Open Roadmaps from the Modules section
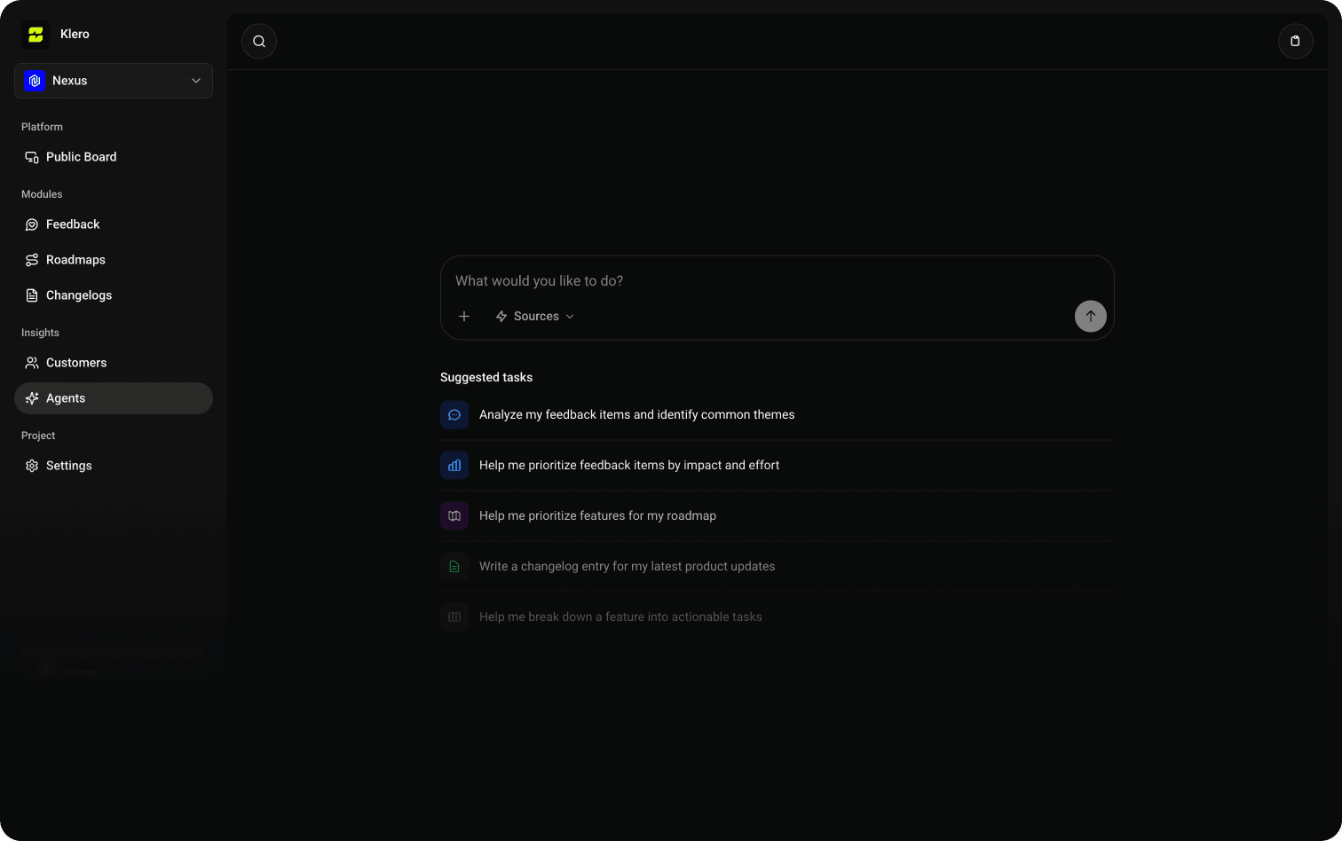This screenshot has width=1342, height=841. [31, 259]
